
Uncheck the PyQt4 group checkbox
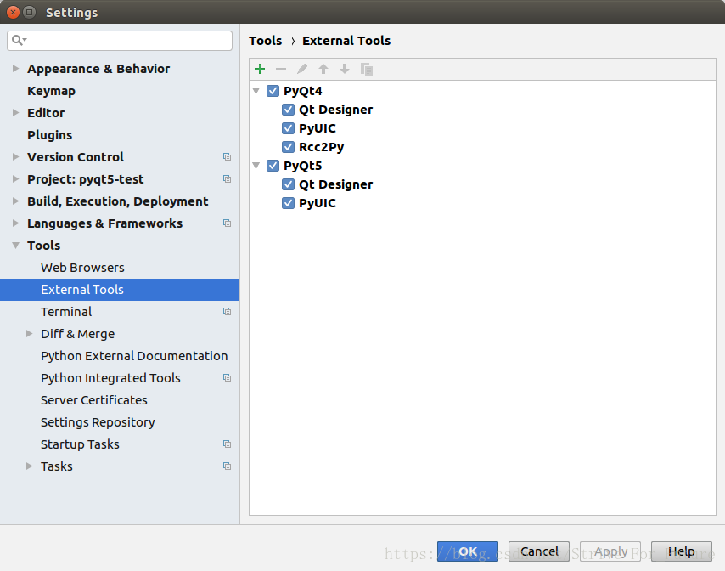tap(273, 91)
